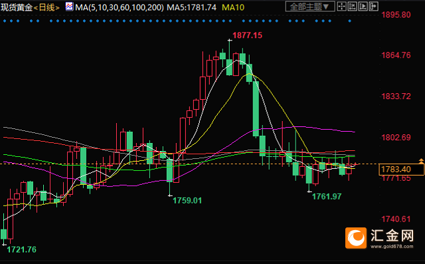Click the orange up-arrow beside the price scale
The height and width of the screenshot is (264, 425).
coord(421,161)
